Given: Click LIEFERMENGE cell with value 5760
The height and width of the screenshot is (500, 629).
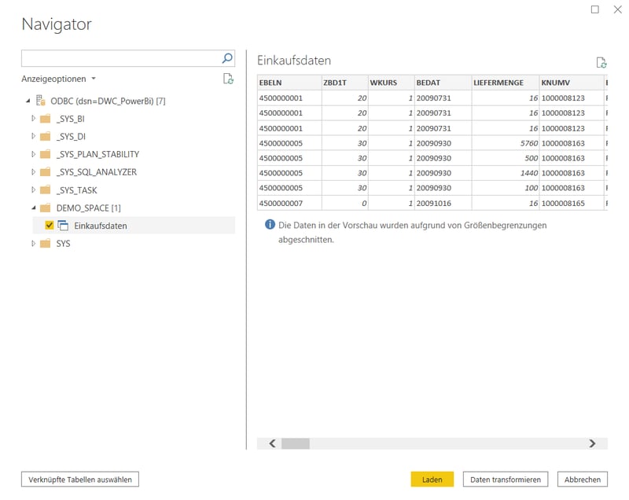Looking at the screenshot, I should (506, 143).
